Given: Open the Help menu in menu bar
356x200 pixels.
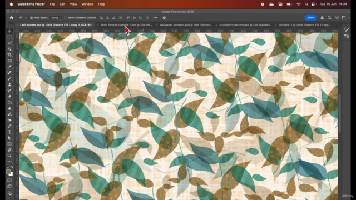Looking at the screenshot, I should click(101, 4).
